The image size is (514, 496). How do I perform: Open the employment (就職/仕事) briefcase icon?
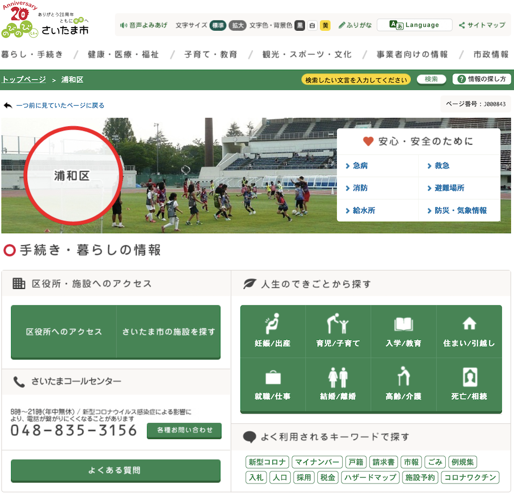pos(273,377)
